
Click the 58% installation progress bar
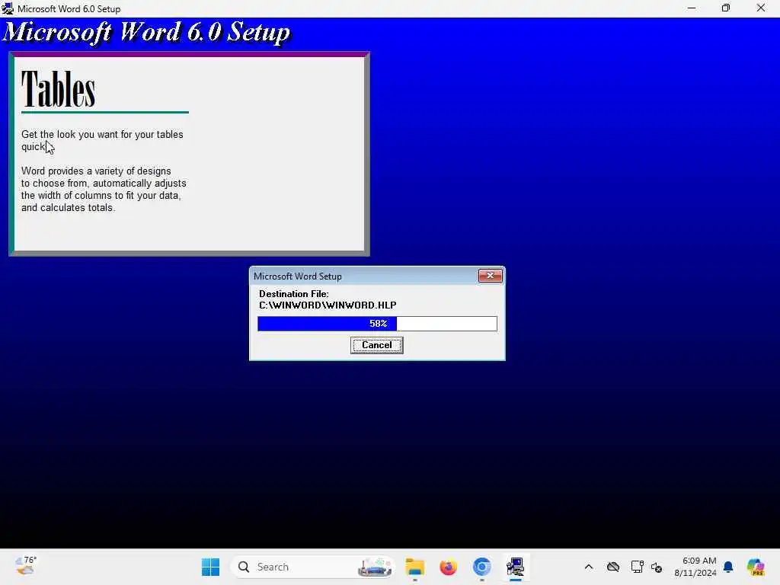[377, 324]
